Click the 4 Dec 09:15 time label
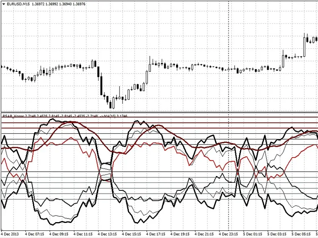 [59, 234]
